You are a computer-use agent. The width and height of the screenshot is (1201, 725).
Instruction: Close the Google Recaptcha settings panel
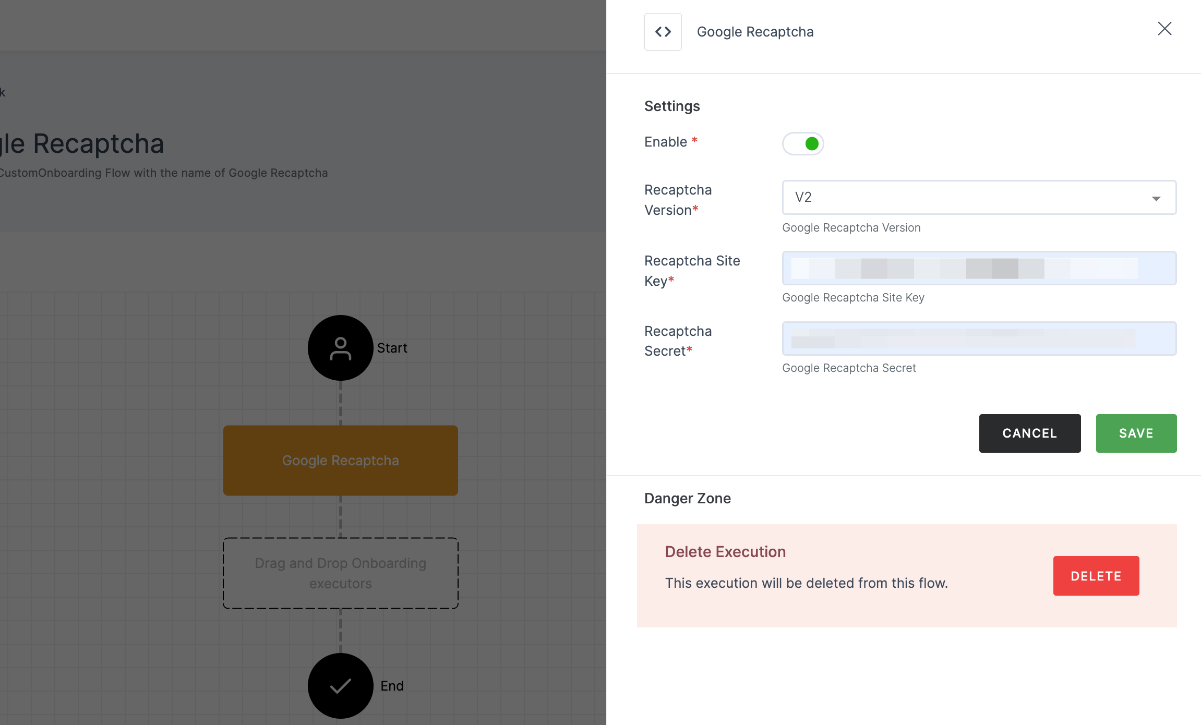[1164, 29]
